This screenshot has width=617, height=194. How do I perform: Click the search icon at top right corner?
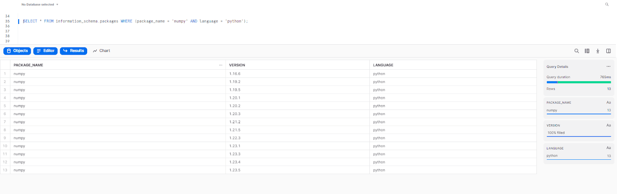pyautogui.click(x=607, y=5)
